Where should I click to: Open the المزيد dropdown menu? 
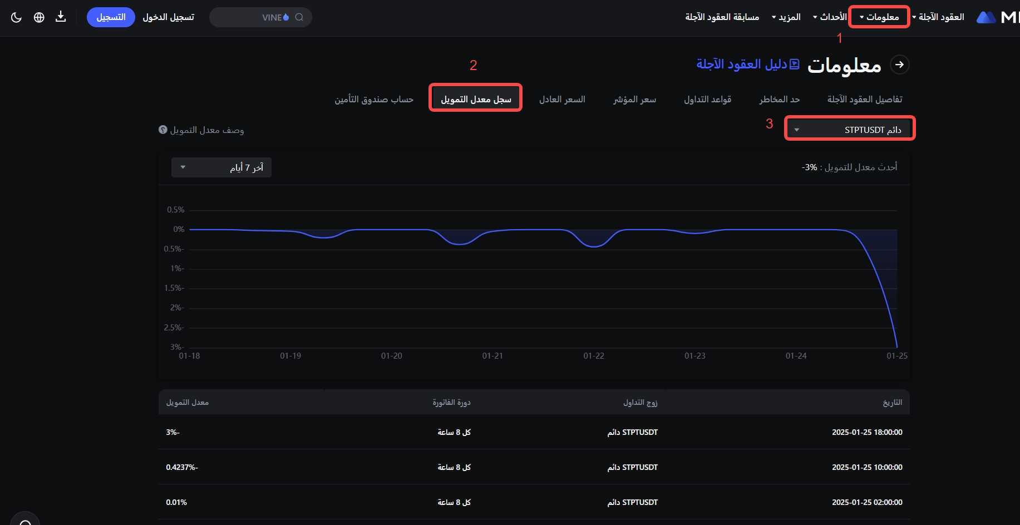tap(786, 17)
